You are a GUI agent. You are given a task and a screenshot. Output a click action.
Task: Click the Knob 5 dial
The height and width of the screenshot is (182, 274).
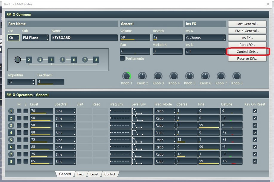189,76
